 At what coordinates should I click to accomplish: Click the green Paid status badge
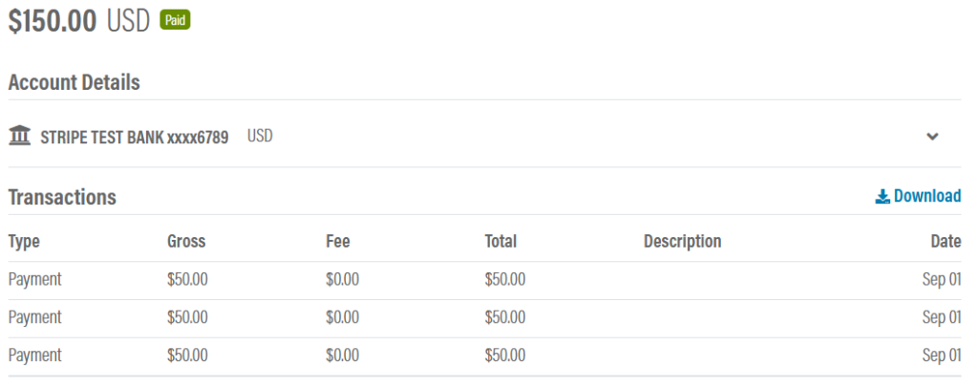click(x=176, y=20)
